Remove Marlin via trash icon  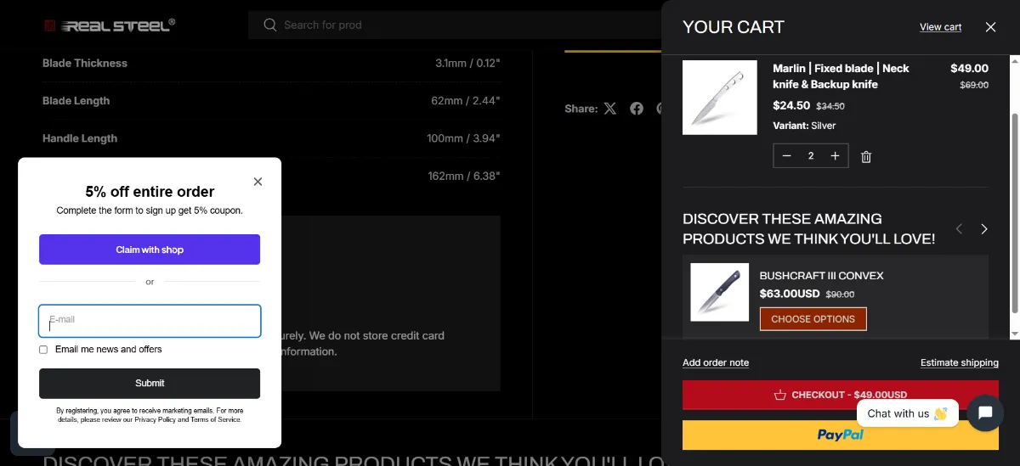(866, 157)
